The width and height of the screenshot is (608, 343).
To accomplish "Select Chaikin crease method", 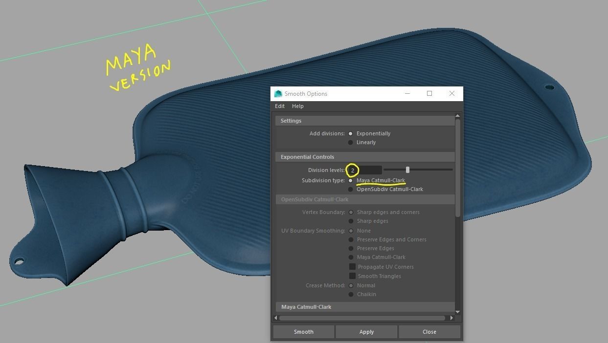I will point(351,294).
